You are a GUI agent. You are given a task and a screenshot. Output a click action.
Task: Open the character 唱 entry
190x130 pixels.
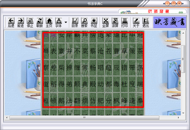tap(101, 68)
